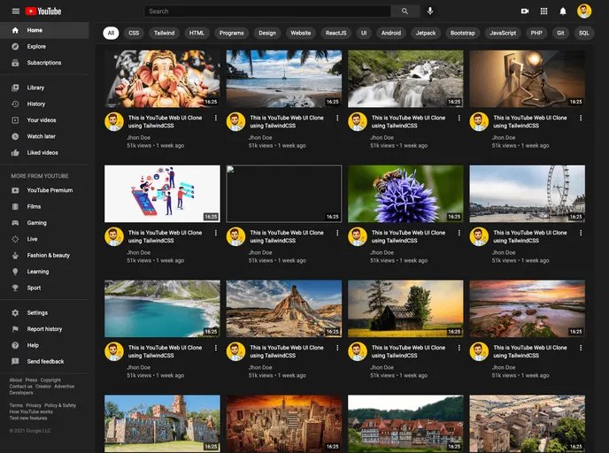Open the Privacy footer link

pos(34,405)
